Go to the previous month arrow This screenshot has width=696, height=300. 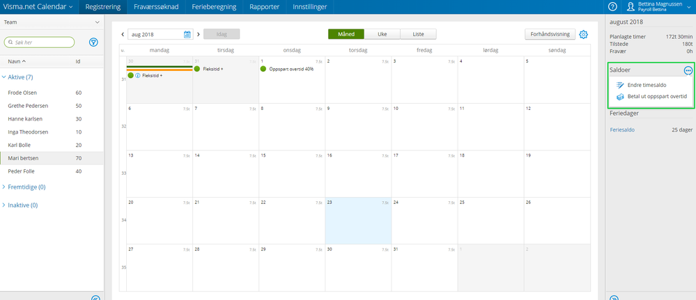(123, 34)
